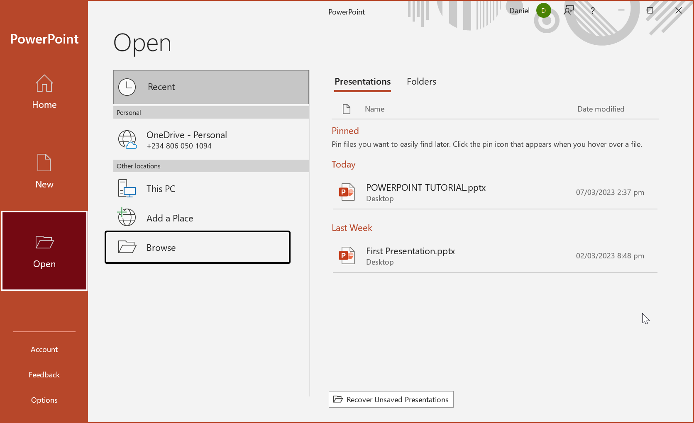Click the feedback person icon in title bar

point(569,11)
